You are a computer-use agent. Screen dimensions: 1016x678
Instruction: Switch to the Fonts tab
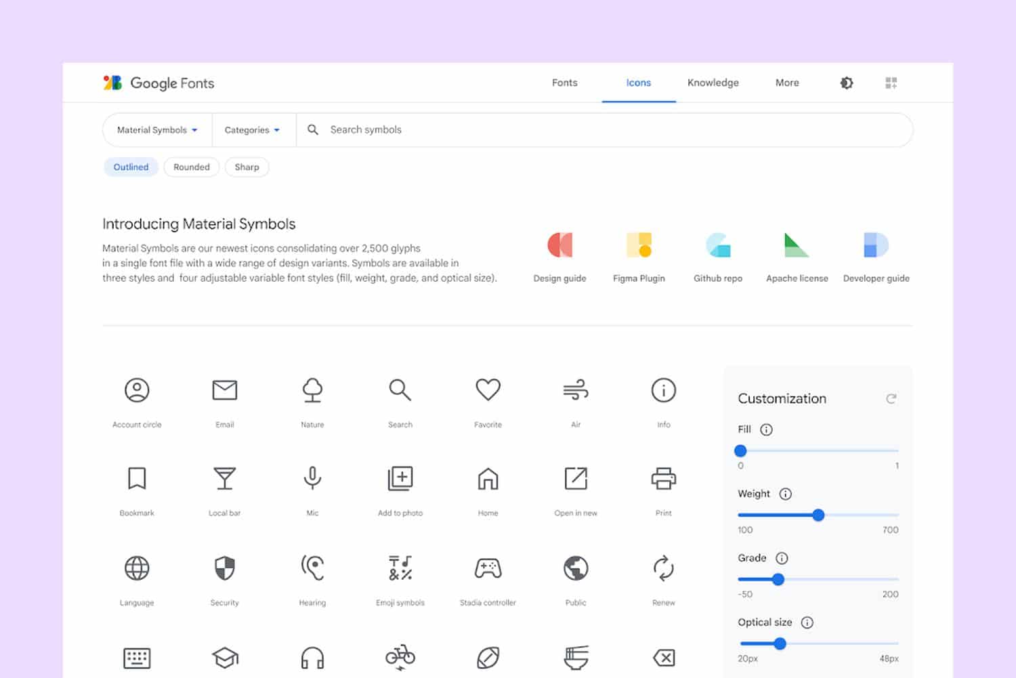click(564, 83)
